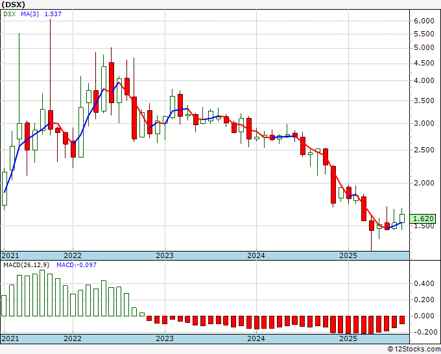This screenshot has width=441, height=354.
Task: Click 2025 on the MACD time axis
Action: coord(348,338)
